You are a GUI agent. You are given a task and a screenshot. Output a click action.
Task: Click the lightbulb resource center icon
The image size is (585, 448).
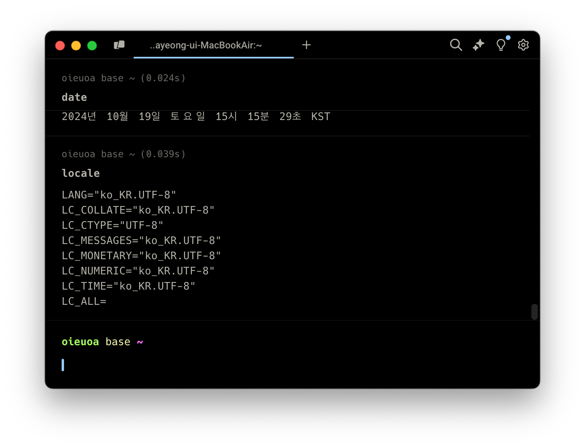pyautogui.click(x=501, y=45)
